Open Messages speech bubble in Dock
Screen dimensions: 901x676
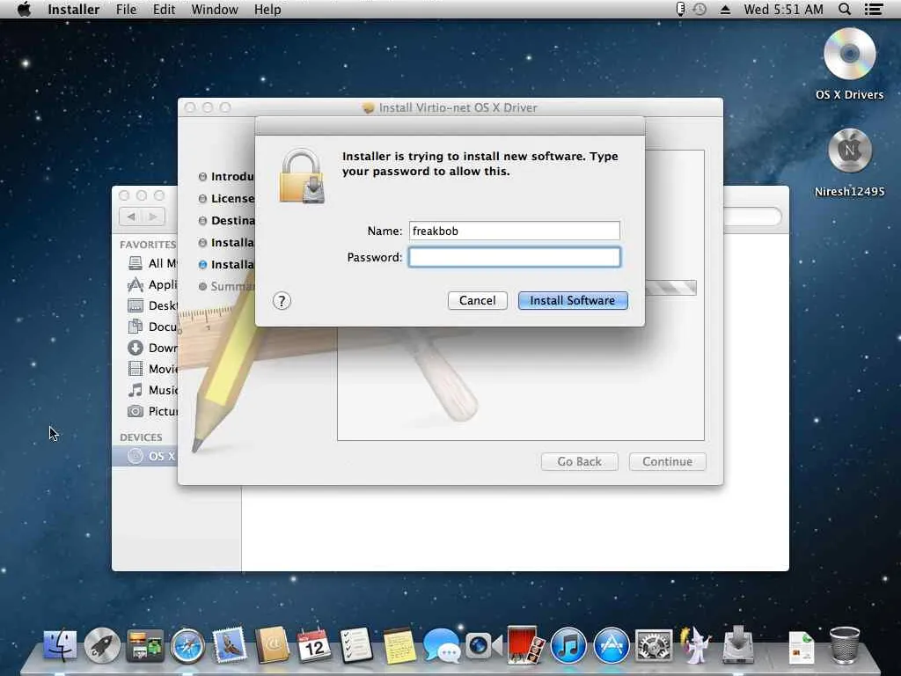tap(442, 645)
